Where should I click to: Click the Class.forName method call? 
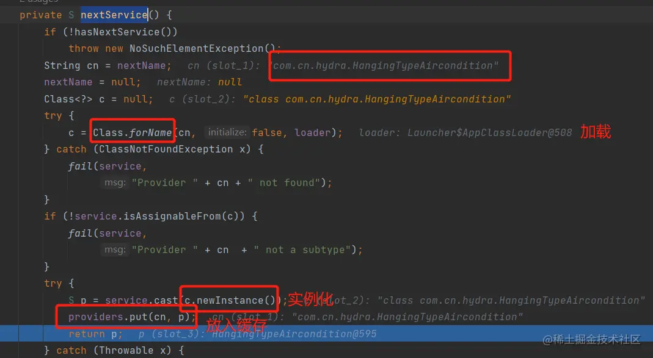tap(132, 132)
